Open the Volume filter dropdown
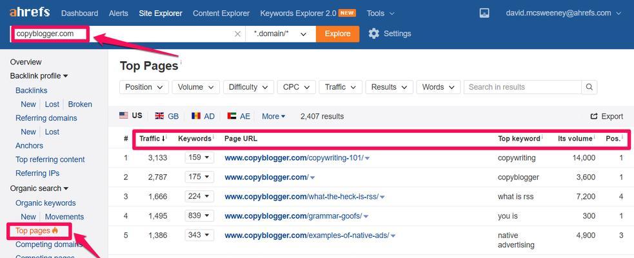 [x=195, y=87]
